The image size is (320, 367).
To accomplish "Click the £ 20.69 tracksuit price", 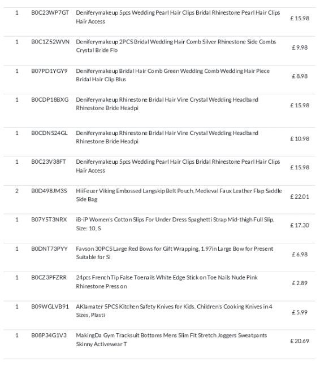I will 300,341.
